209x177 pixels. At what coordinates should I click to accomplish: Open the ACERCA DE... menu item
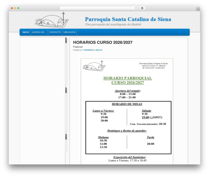click(x=39, y=32)
